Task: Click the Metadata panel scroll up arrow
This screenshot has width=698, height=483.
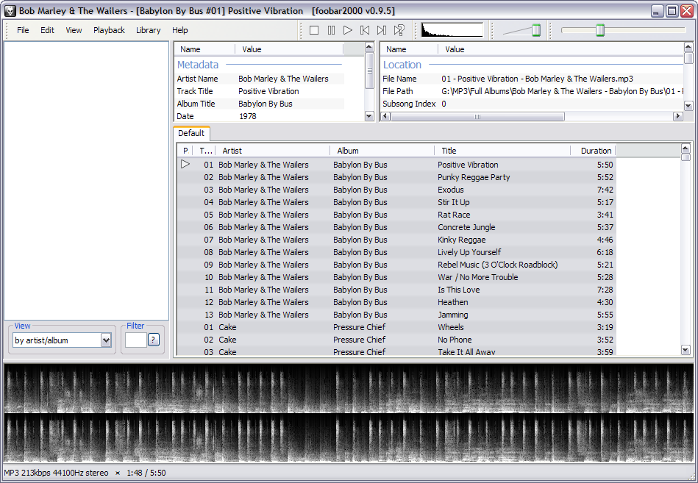Action: (x=369, y=47)
